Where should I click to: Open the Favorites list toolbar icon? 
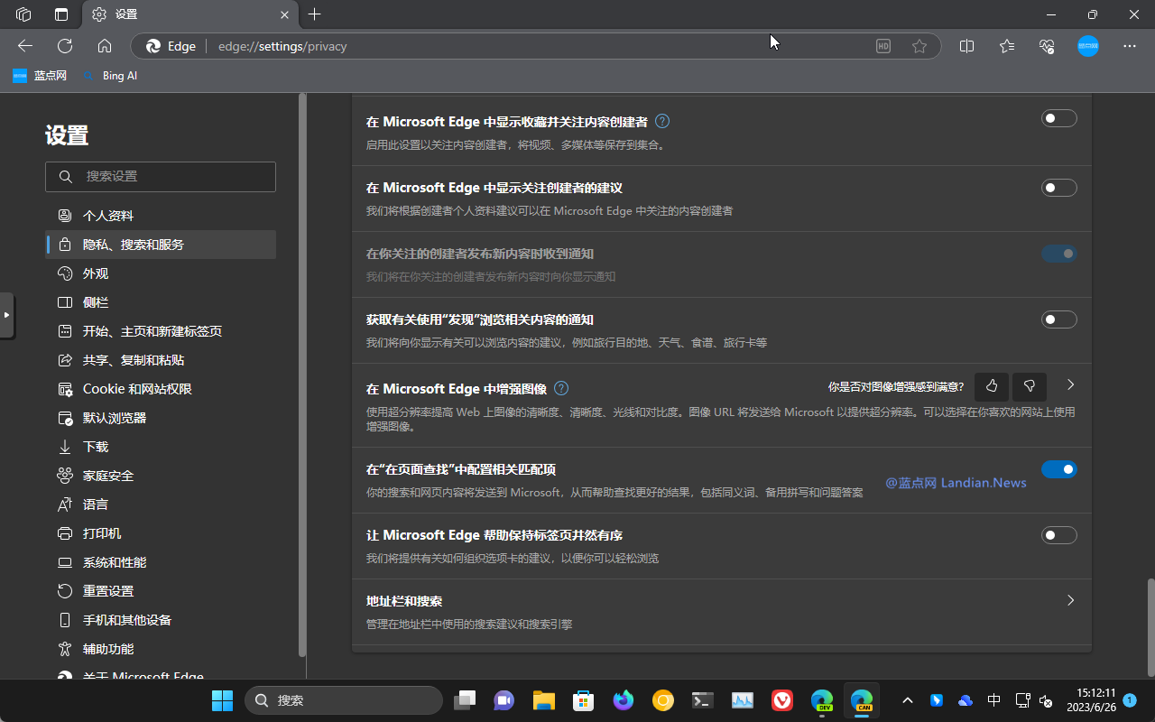(x=1007, y=46)
